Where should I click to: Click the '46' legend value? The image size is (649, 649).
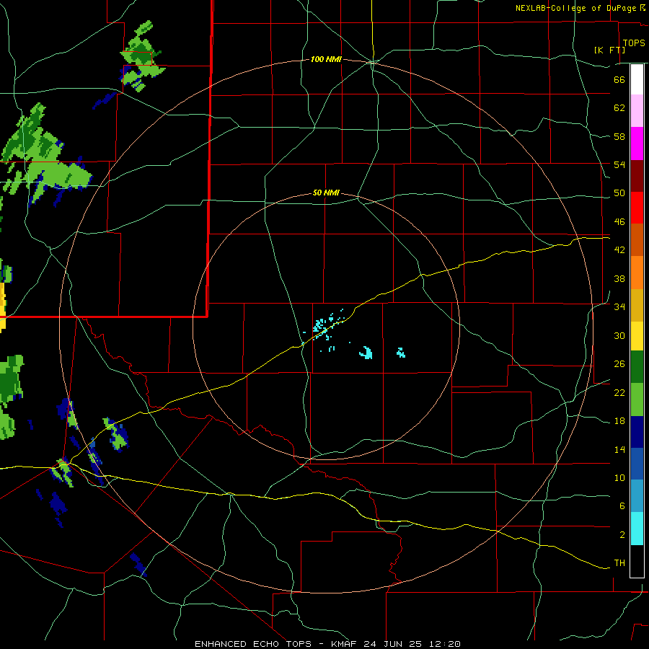[x=619, y=222]
